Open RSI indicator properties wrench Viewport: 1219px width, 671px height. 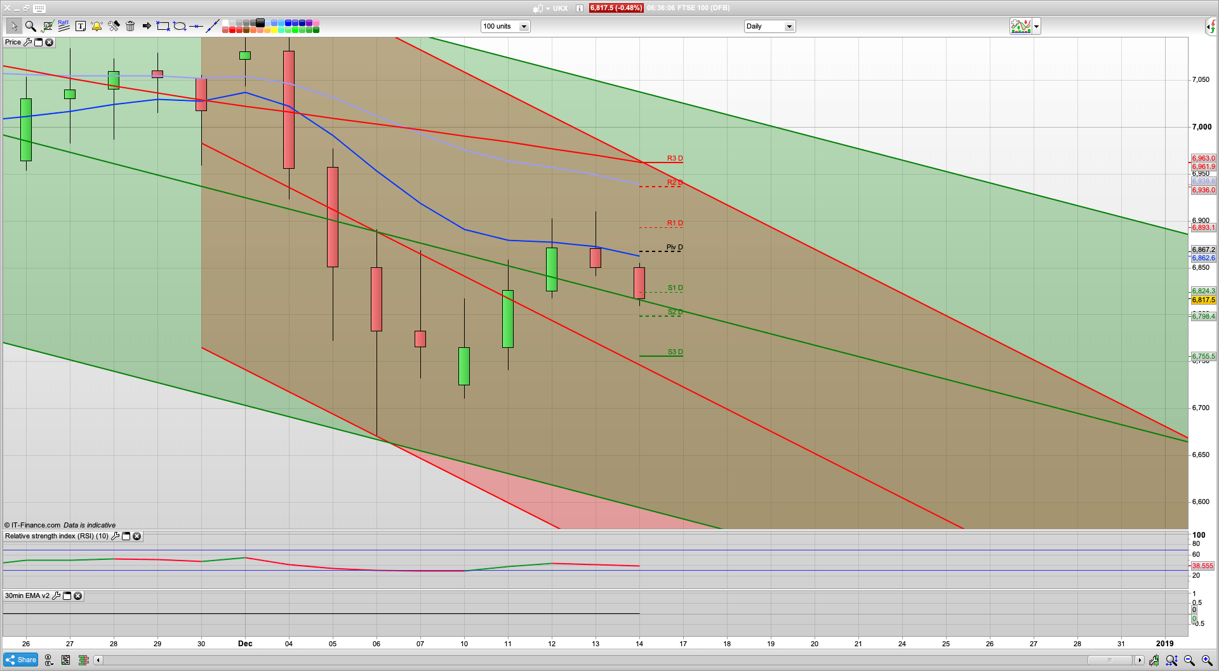click(x=116, y=536)
